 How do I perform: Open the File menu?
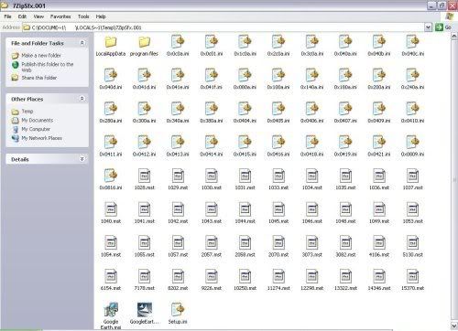7,16
